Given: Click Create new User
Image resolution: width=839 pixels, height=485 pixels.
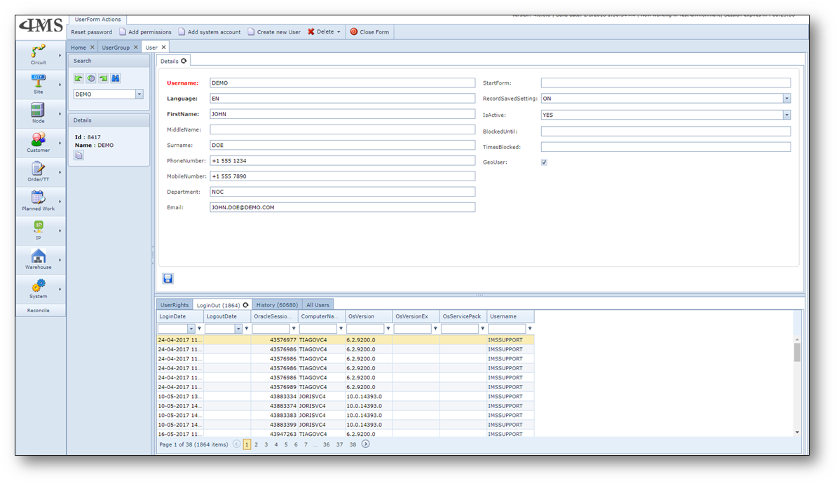Looking at the screenshot, I should pyautogui.click(x=274, y=32).
